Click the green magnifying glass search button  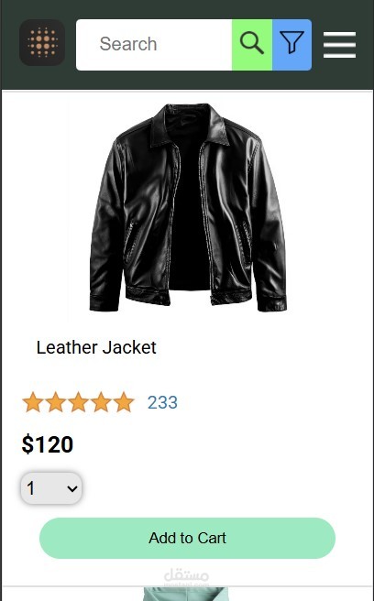click(x=252, y=45)
